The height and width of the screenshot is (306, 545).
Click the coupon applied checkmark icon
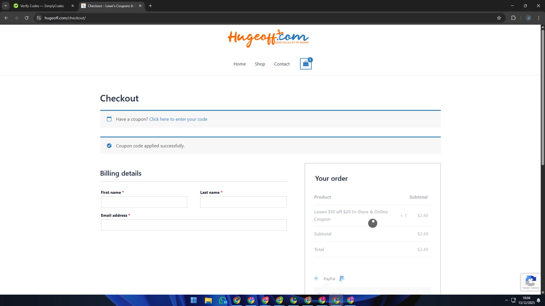tap(109, 146)
